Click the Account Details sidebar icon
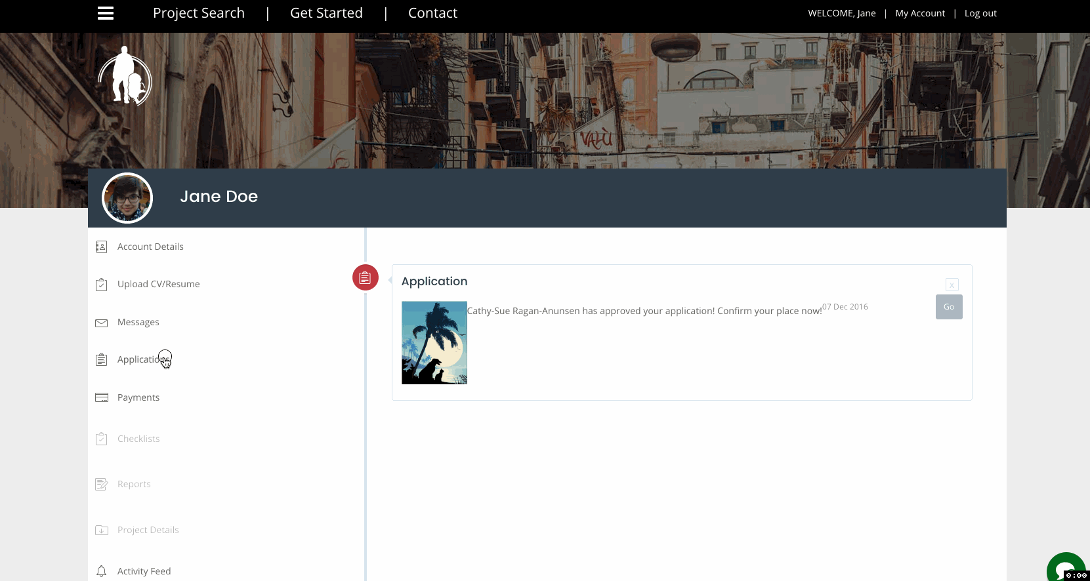Screen dimensions: 1090x581 click(102, 247)
